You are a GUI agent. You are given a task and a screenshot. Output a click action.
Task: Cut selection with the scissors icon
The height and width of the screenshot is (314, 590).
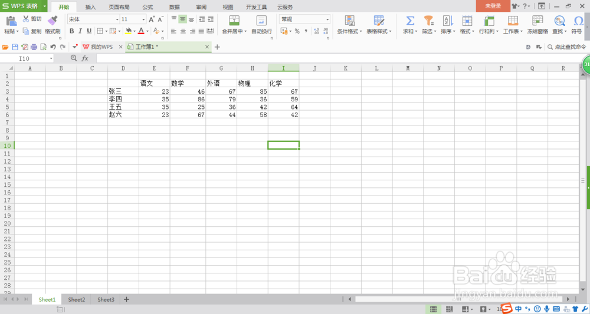26,19
